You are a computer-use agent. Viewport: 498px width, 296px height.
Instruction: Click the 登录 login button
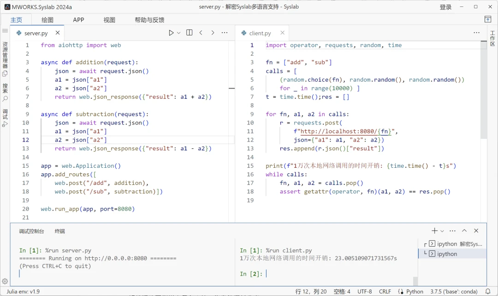coord(445,7)
